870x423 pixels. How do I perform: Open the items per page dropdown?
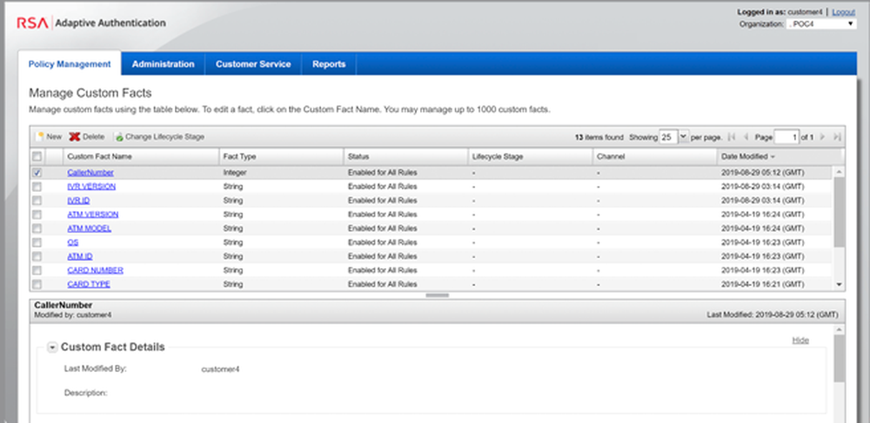click(x=684, y=136)
